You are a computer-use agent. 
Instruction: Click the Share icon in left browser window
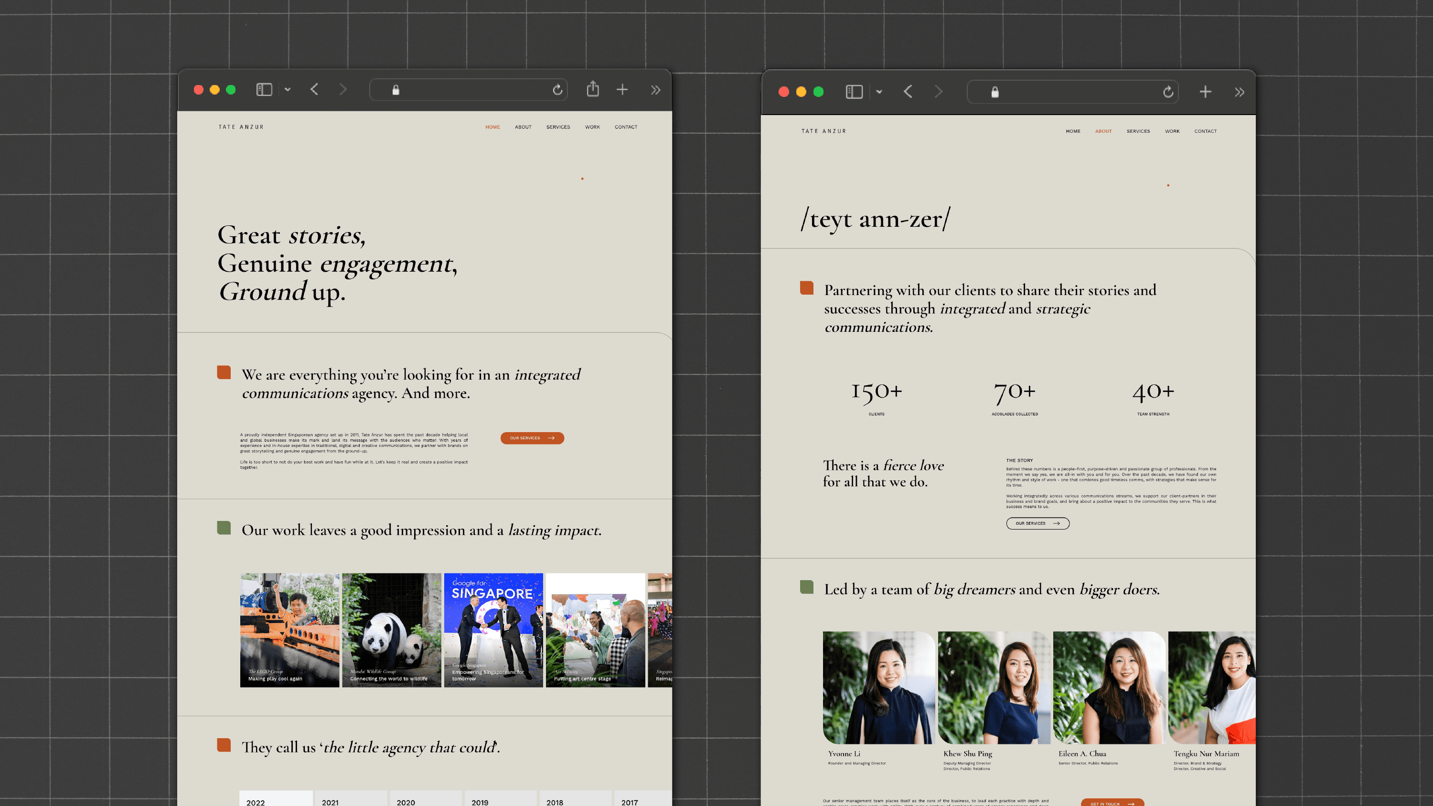tap(593, 88)
